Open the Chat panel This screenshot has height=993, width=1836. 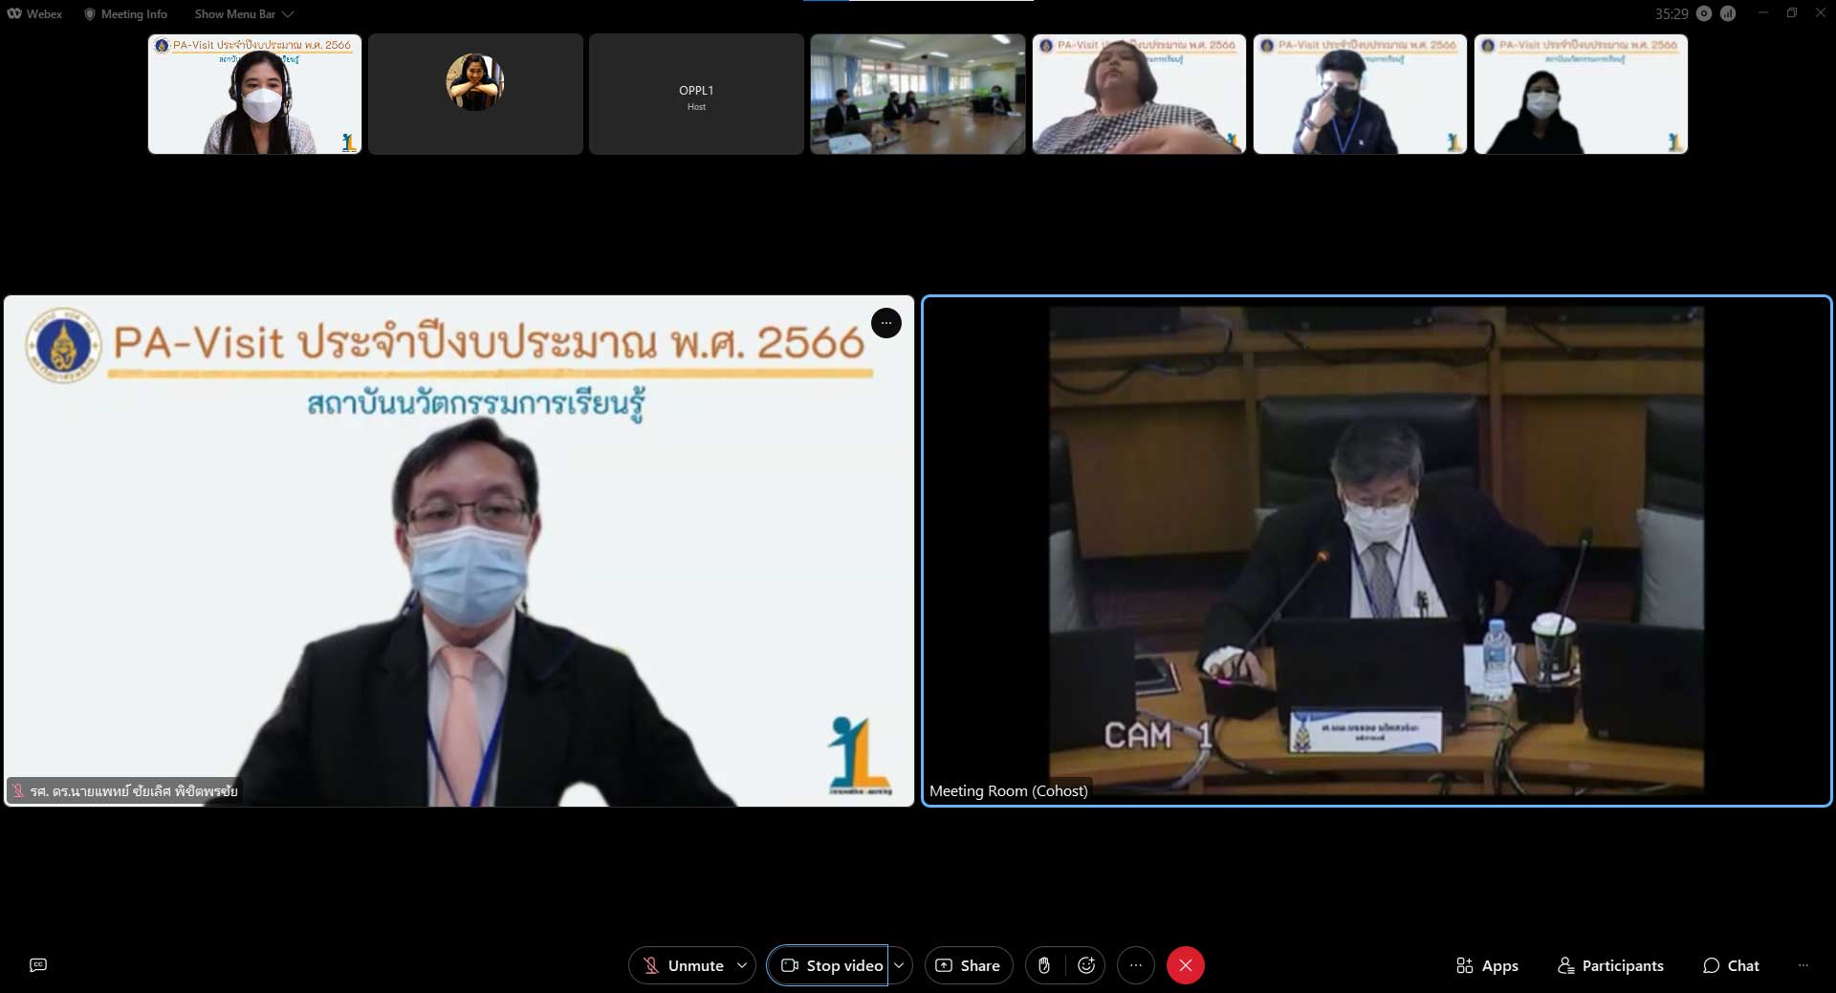1731,965
